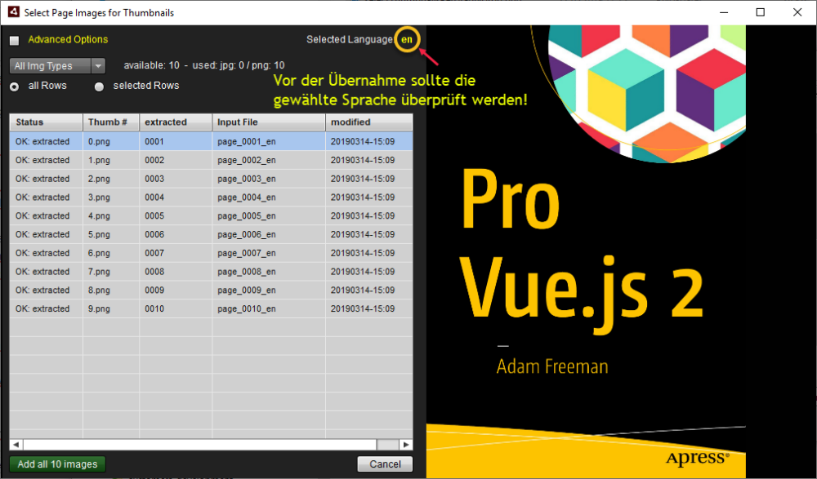The image size is (817, 479).
Task: Click OK: extracted status of 0.png row
Action: click(46, 141)
